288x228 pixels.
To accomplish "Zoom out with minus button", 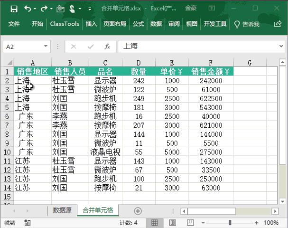I will click(x=203, y=223).
